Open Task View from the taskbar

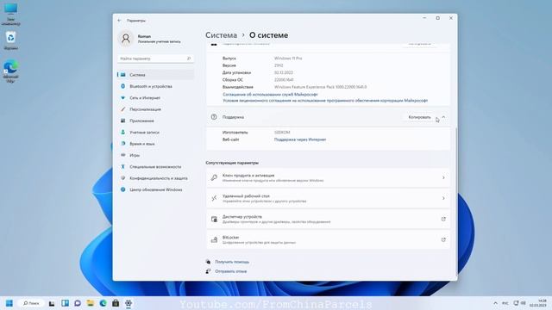[x=52, y=303]
